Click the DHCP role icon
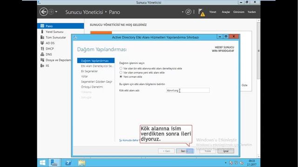Screen dimensions: 298x167 coord(42,48)
